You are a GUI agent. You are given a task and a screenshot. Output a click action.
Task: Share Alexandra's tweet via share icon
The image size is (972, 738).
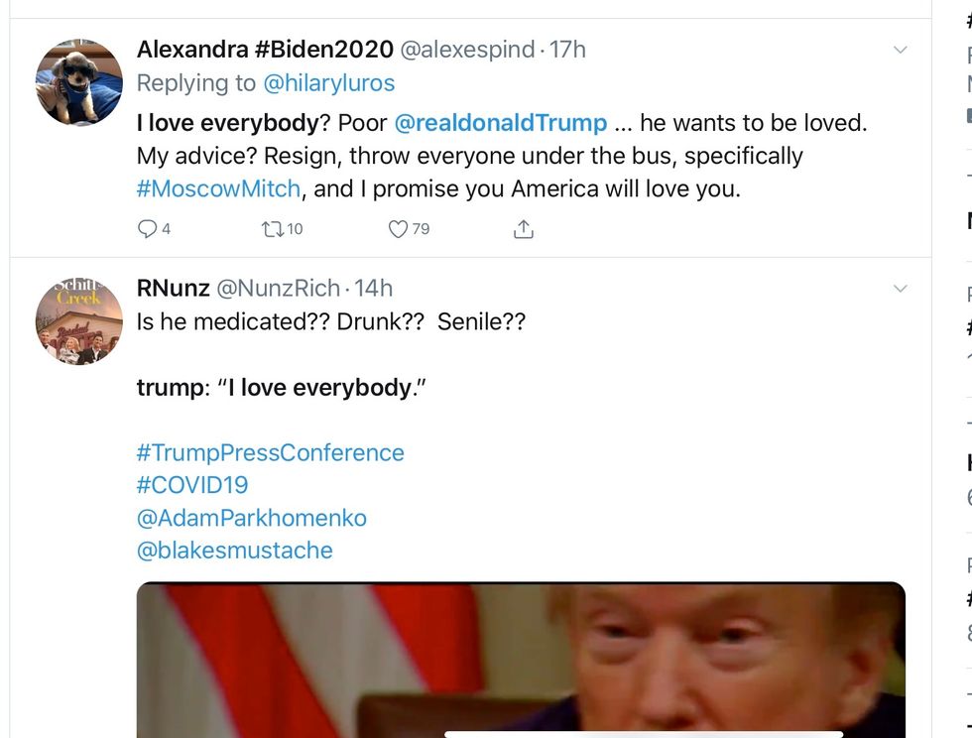coord(523,229)
